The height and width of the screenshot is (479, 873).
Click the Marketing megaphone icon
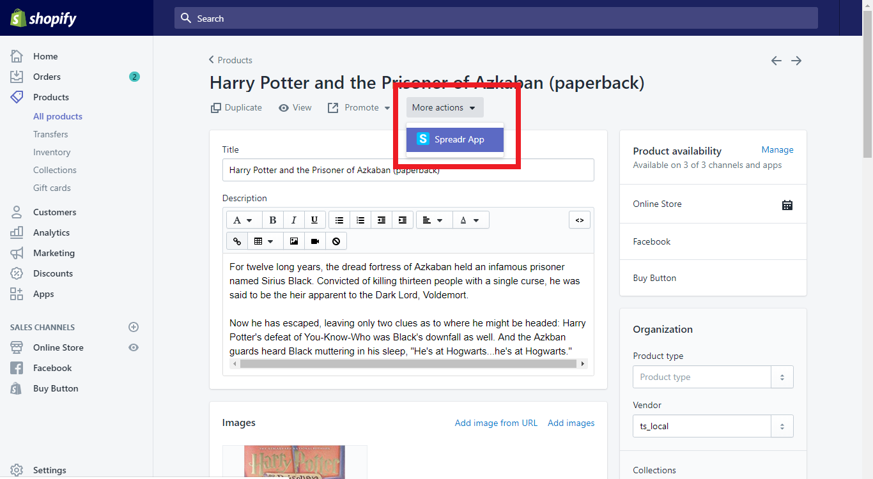tap(17, 253)
